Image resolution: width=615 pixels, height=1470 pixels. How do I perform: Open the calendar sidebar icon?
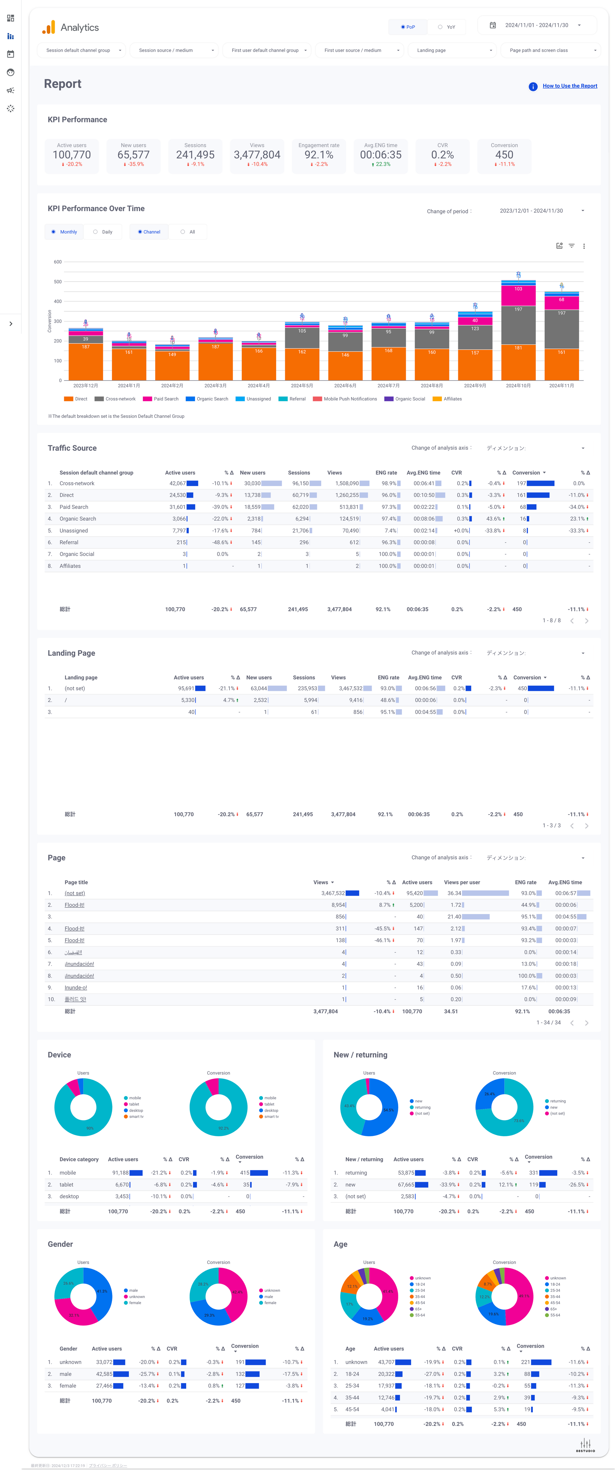(10, 54)
